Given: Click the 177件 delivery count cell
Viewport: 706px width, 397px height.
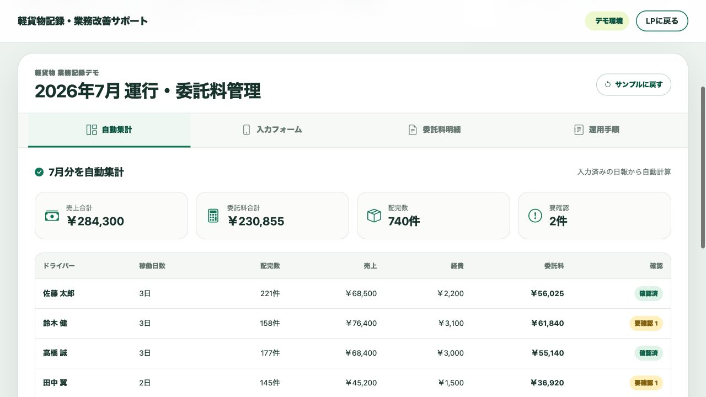Looking at the screenshot, I should click(270, 353).
